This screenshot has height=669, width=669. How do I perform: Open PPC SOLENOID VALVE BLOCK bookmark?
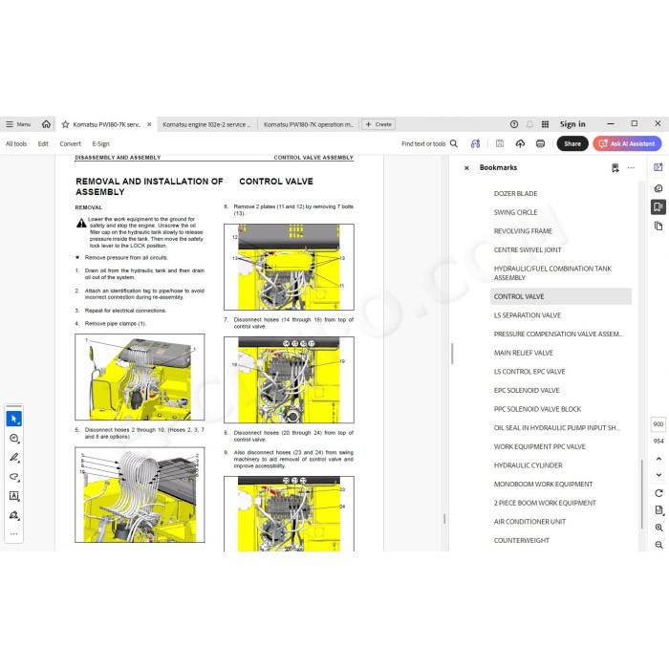pyautogui.click(x=537, y=409)
